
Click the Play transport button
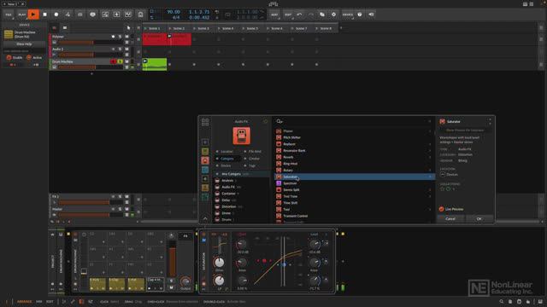coord(33,14)
